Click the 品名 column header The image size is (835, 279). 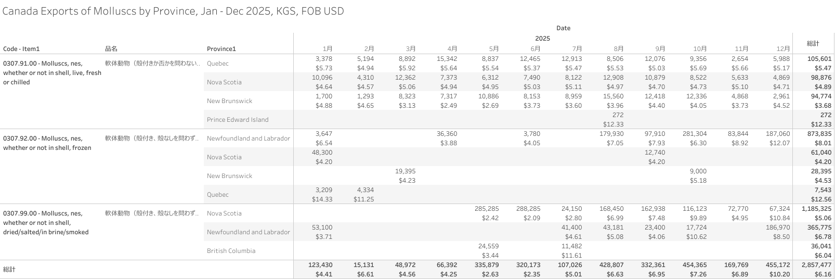(111, 49)
